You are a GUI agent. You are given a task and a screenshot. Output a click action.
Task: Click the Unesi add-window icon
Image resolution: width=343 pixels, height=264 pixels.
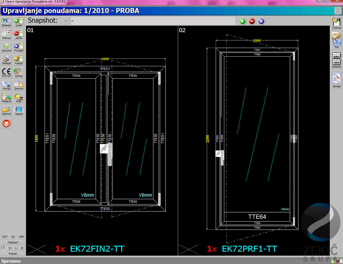coord(19,22)
